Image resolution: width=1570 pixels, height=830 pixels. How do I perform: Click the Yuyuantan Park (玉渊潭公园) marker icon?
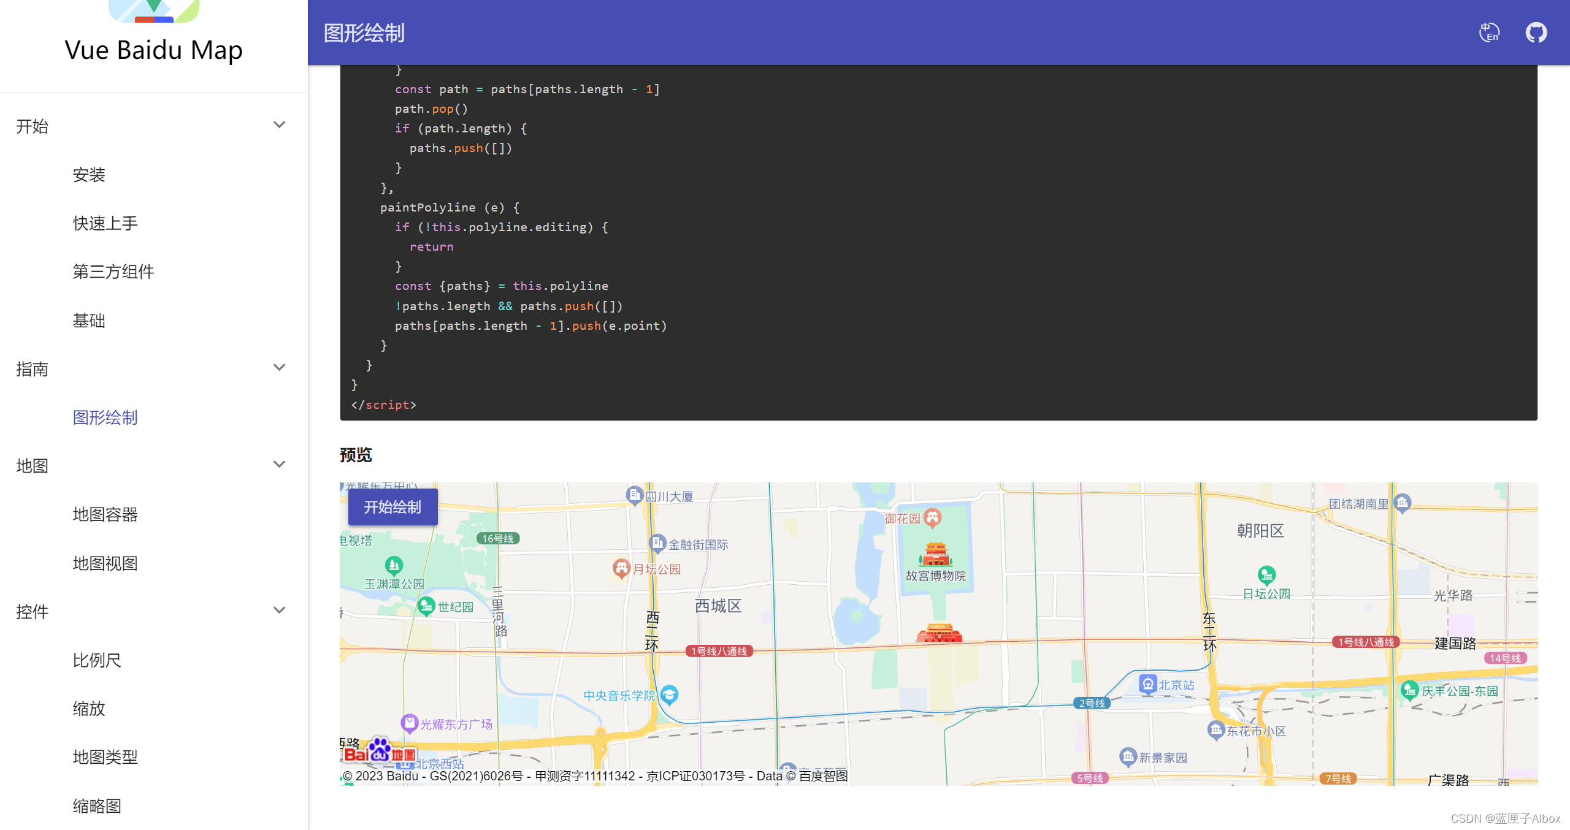point(394,565)
